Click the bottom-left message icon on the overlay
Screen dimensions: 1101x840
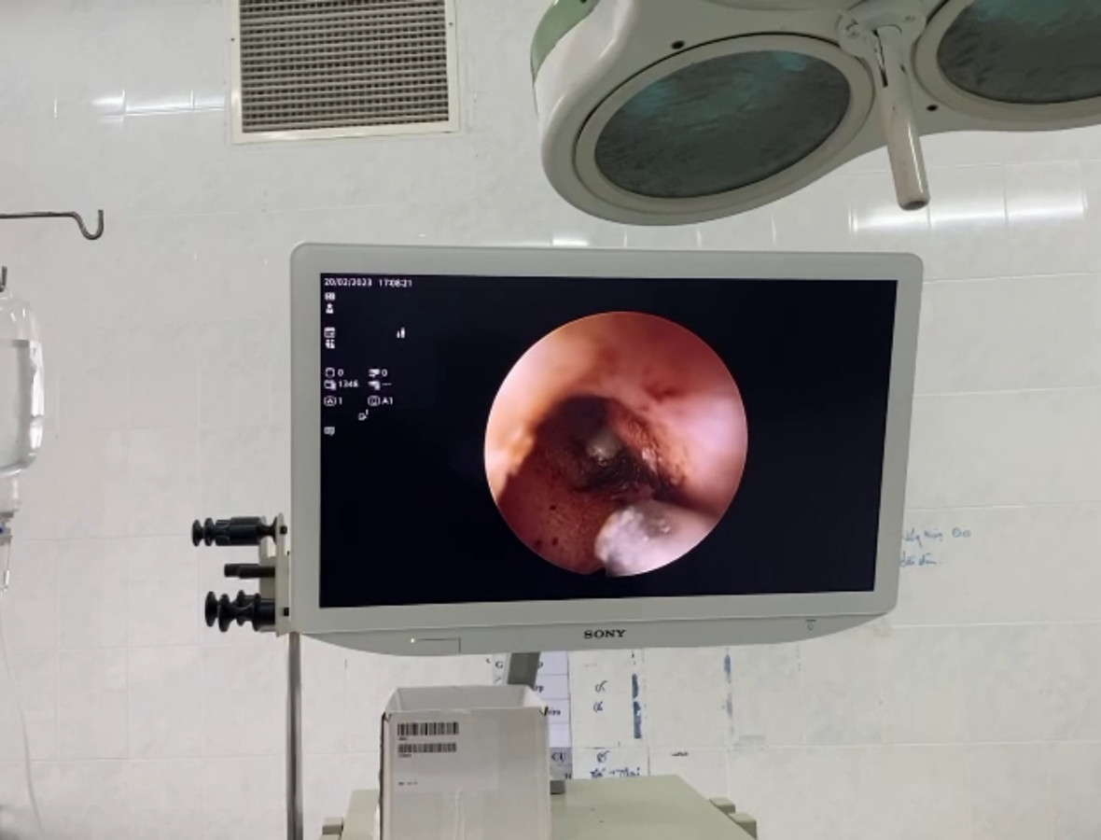point(329,430)
